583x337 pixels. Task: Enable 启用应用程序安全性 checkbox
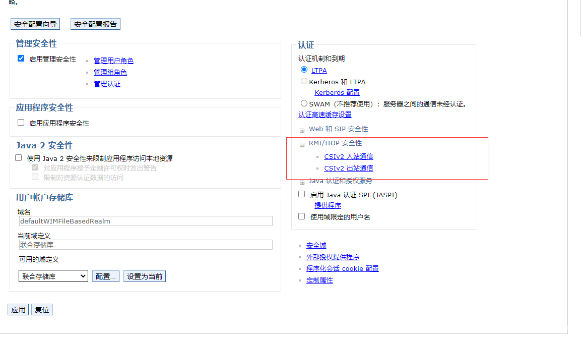(x=21, y=123)
